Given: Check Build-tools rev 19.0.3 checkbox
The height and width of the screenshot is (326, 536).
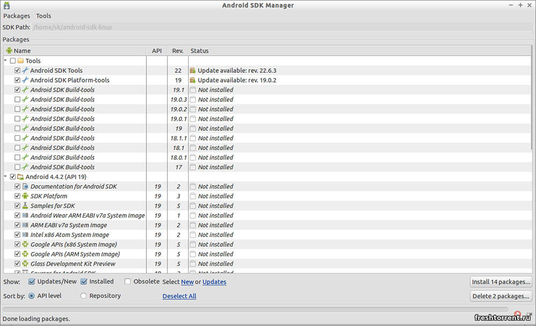Looking at the screenshot, I should click(x=18, y=100).
